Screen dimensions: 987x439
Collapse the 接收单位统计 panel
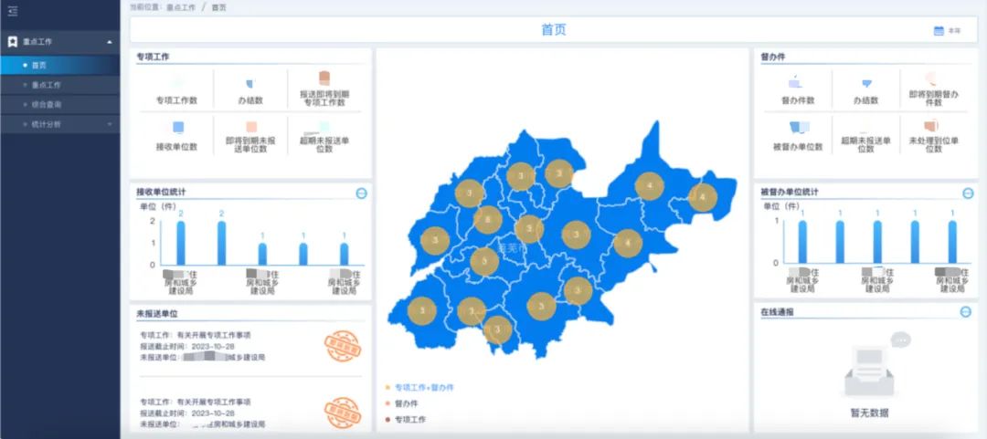[362, 193]
